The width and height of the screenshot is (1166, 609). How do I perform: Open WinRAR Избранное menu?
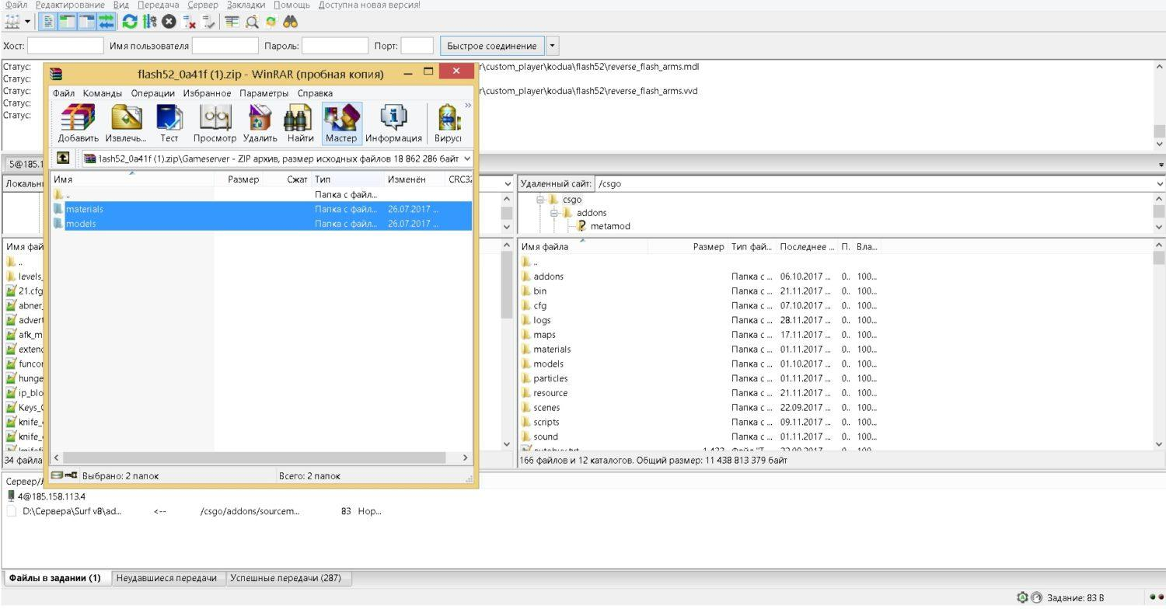207,93
